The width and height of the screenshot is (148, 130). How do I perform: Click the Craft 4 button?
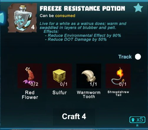74,117
